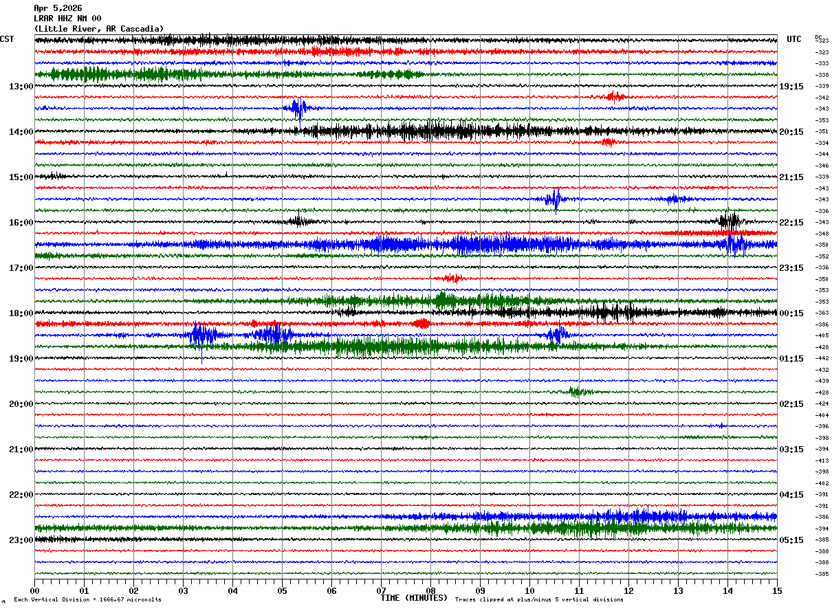
Task: Select DC offset value -348
Action: pyautogui.click(x=821, y=233)
